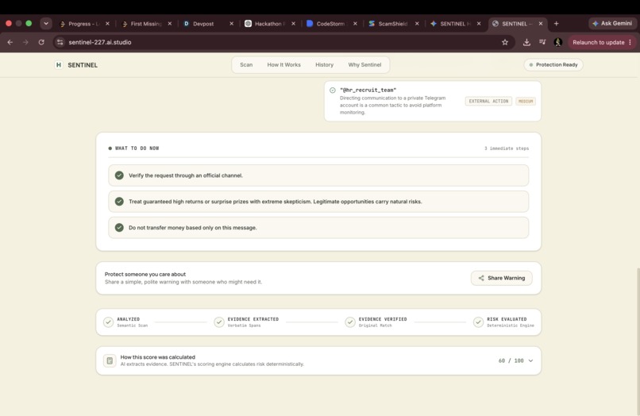640x416 pixels.
Task: Toggle check for Verify the request step
Action: (x=119, y=175)
